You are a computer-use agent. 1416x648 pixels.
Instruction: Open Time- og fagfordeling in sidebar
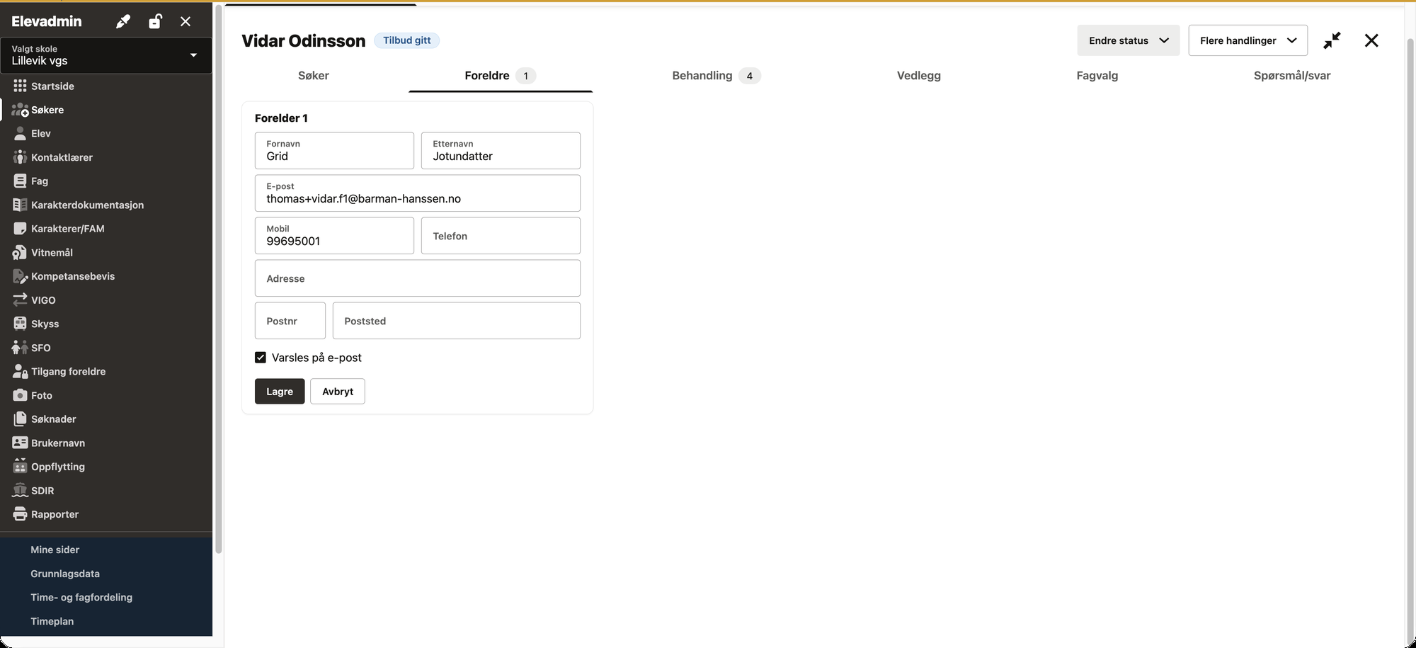tap(81, 597)
